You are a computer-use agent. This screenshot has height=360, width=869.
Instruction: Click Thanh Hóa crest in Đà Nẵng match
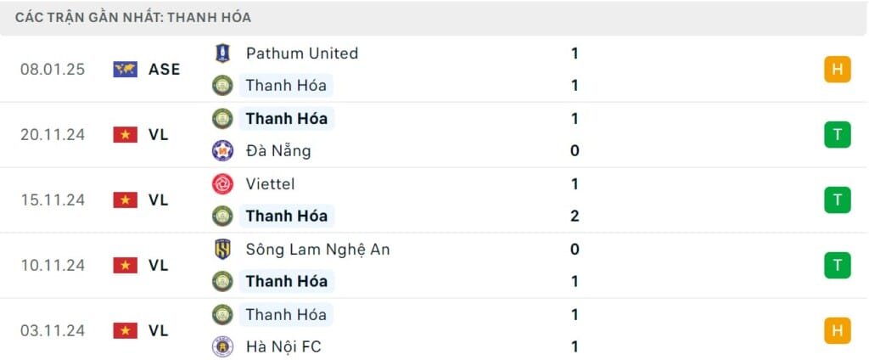point(222,119)
